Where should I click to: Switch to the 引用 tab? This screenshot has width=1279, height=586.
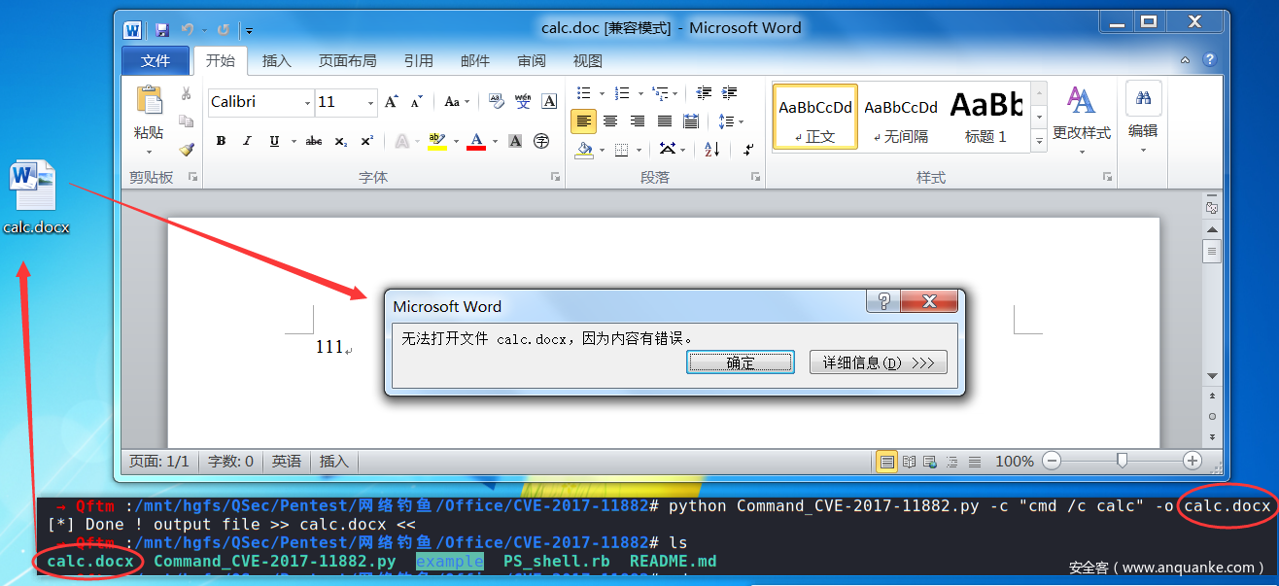[x=419, y=60]
